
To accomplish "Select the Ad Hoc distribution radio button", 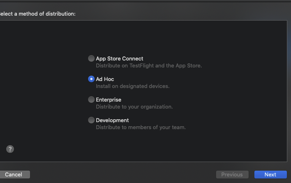I will pos(91,79).
